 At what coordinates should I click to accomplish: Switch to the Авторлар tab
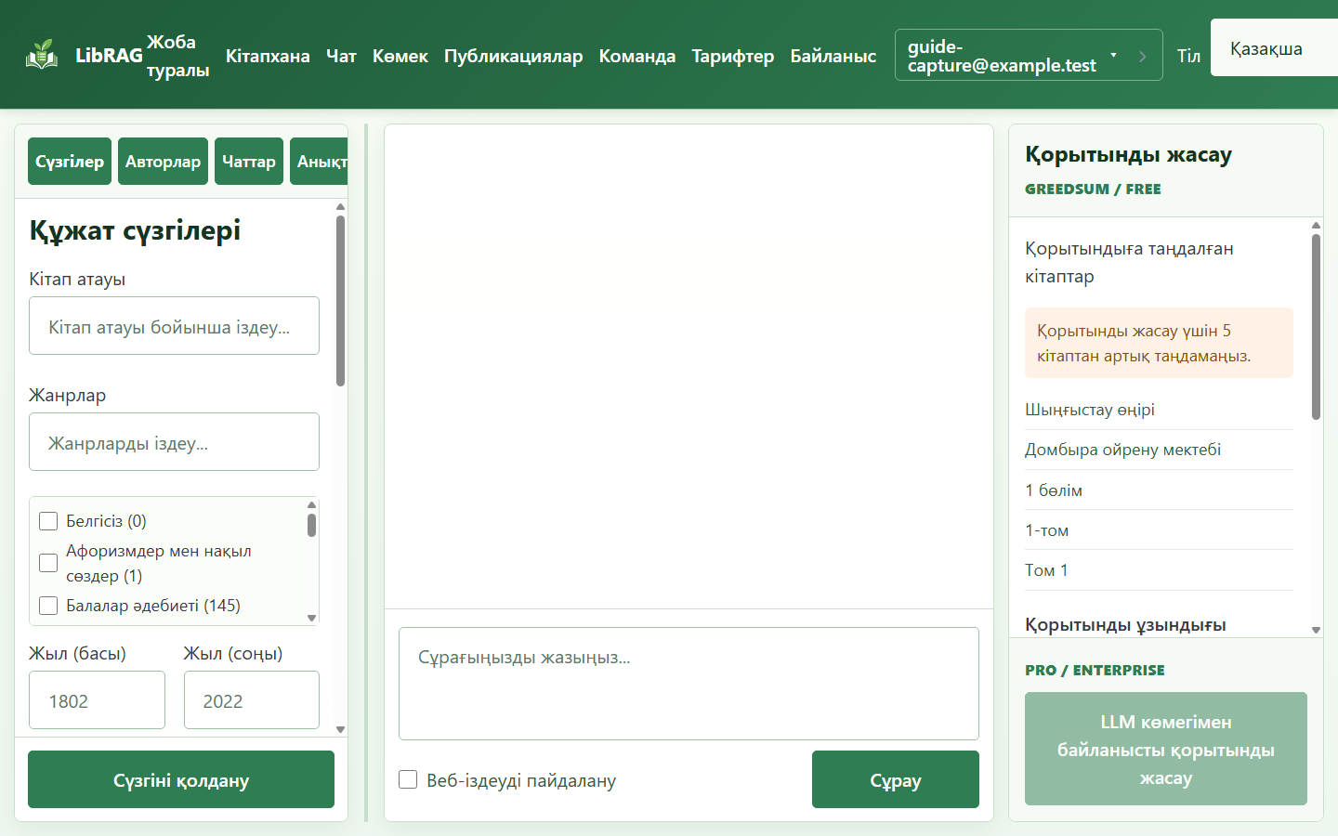163,162
